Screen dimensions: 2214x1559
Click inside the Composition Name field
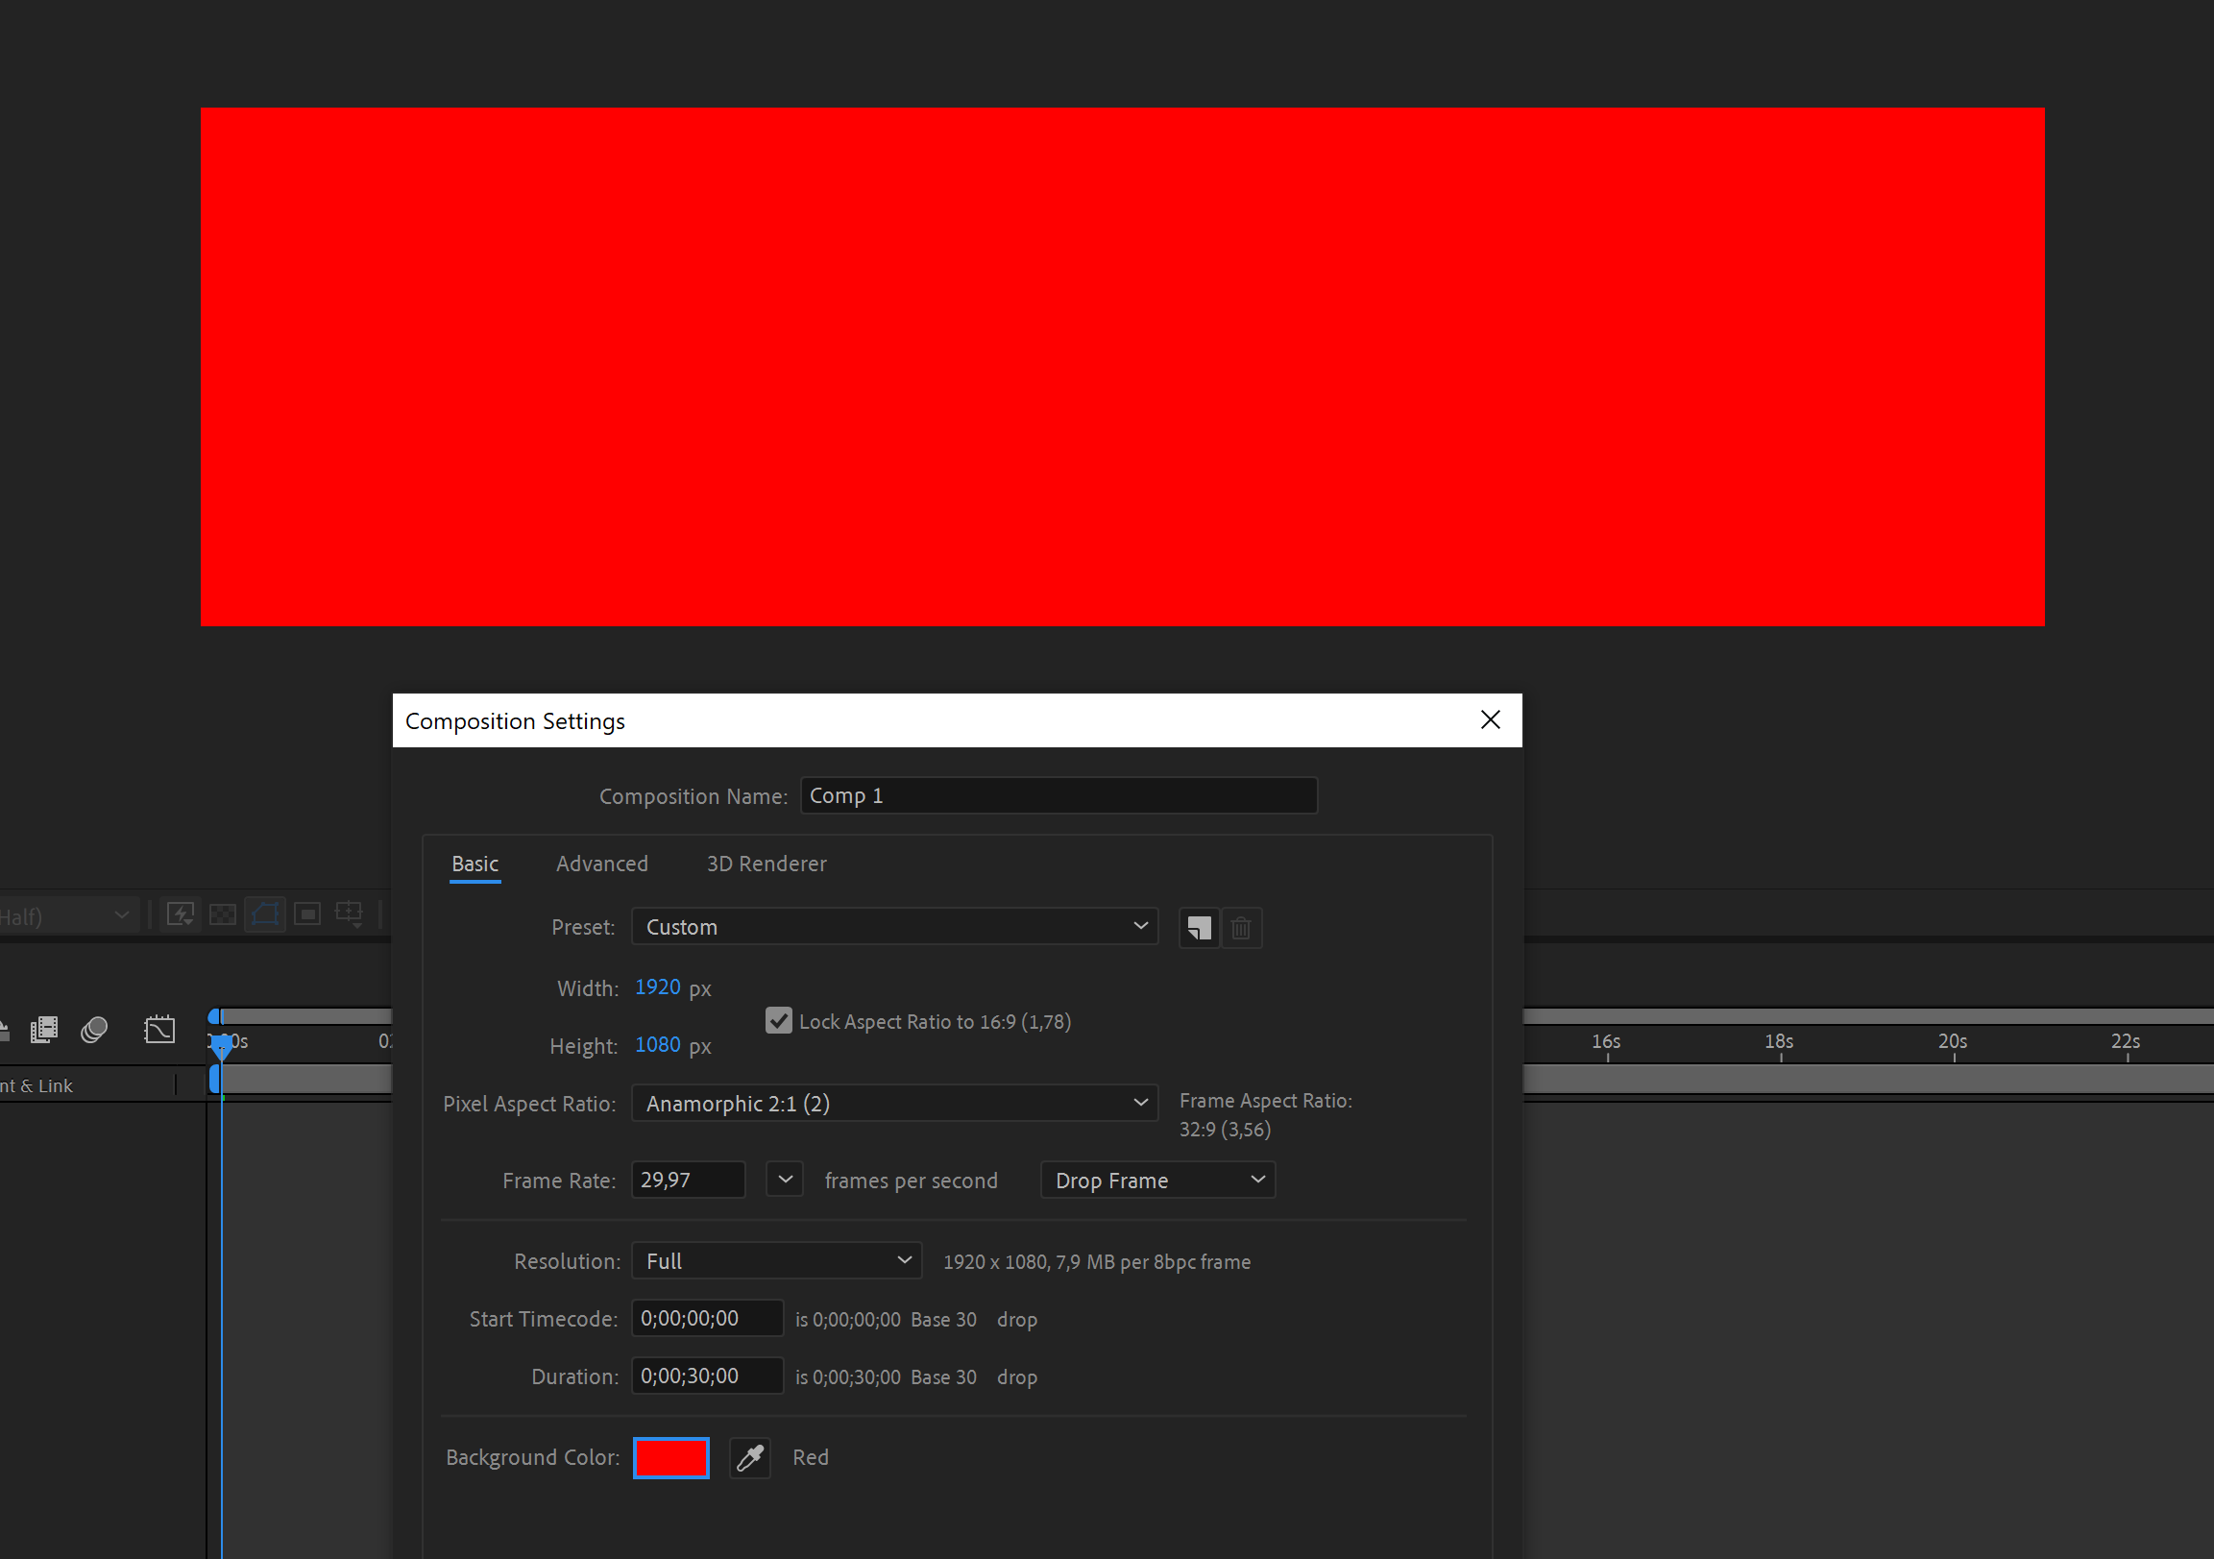(1058, 795)
